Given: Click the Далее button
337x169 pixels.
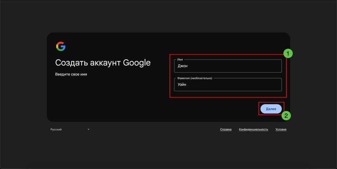Looking at the screenshot, I should (x=271, y=109).
